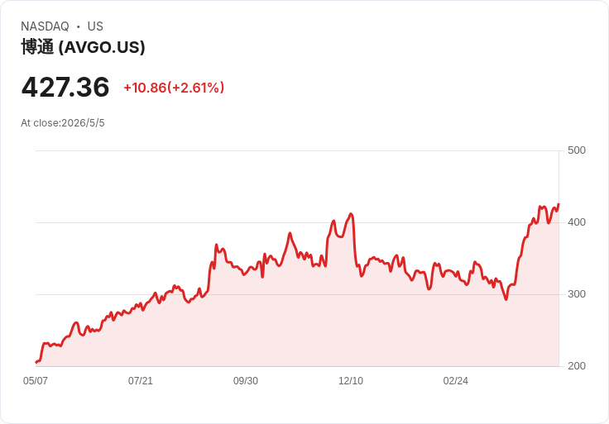Click the 02/24 date label on x-axis

click(456, 380)
